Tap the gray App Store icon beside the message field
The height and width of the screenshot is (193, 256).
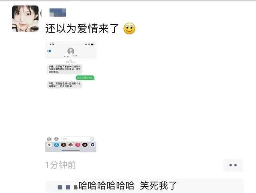[56, 139]
